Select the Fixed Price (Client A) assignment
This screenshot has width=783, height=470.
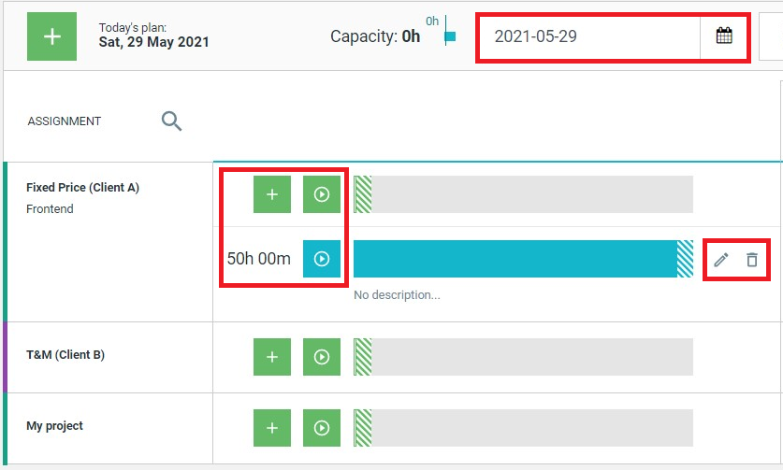point(83,188)
